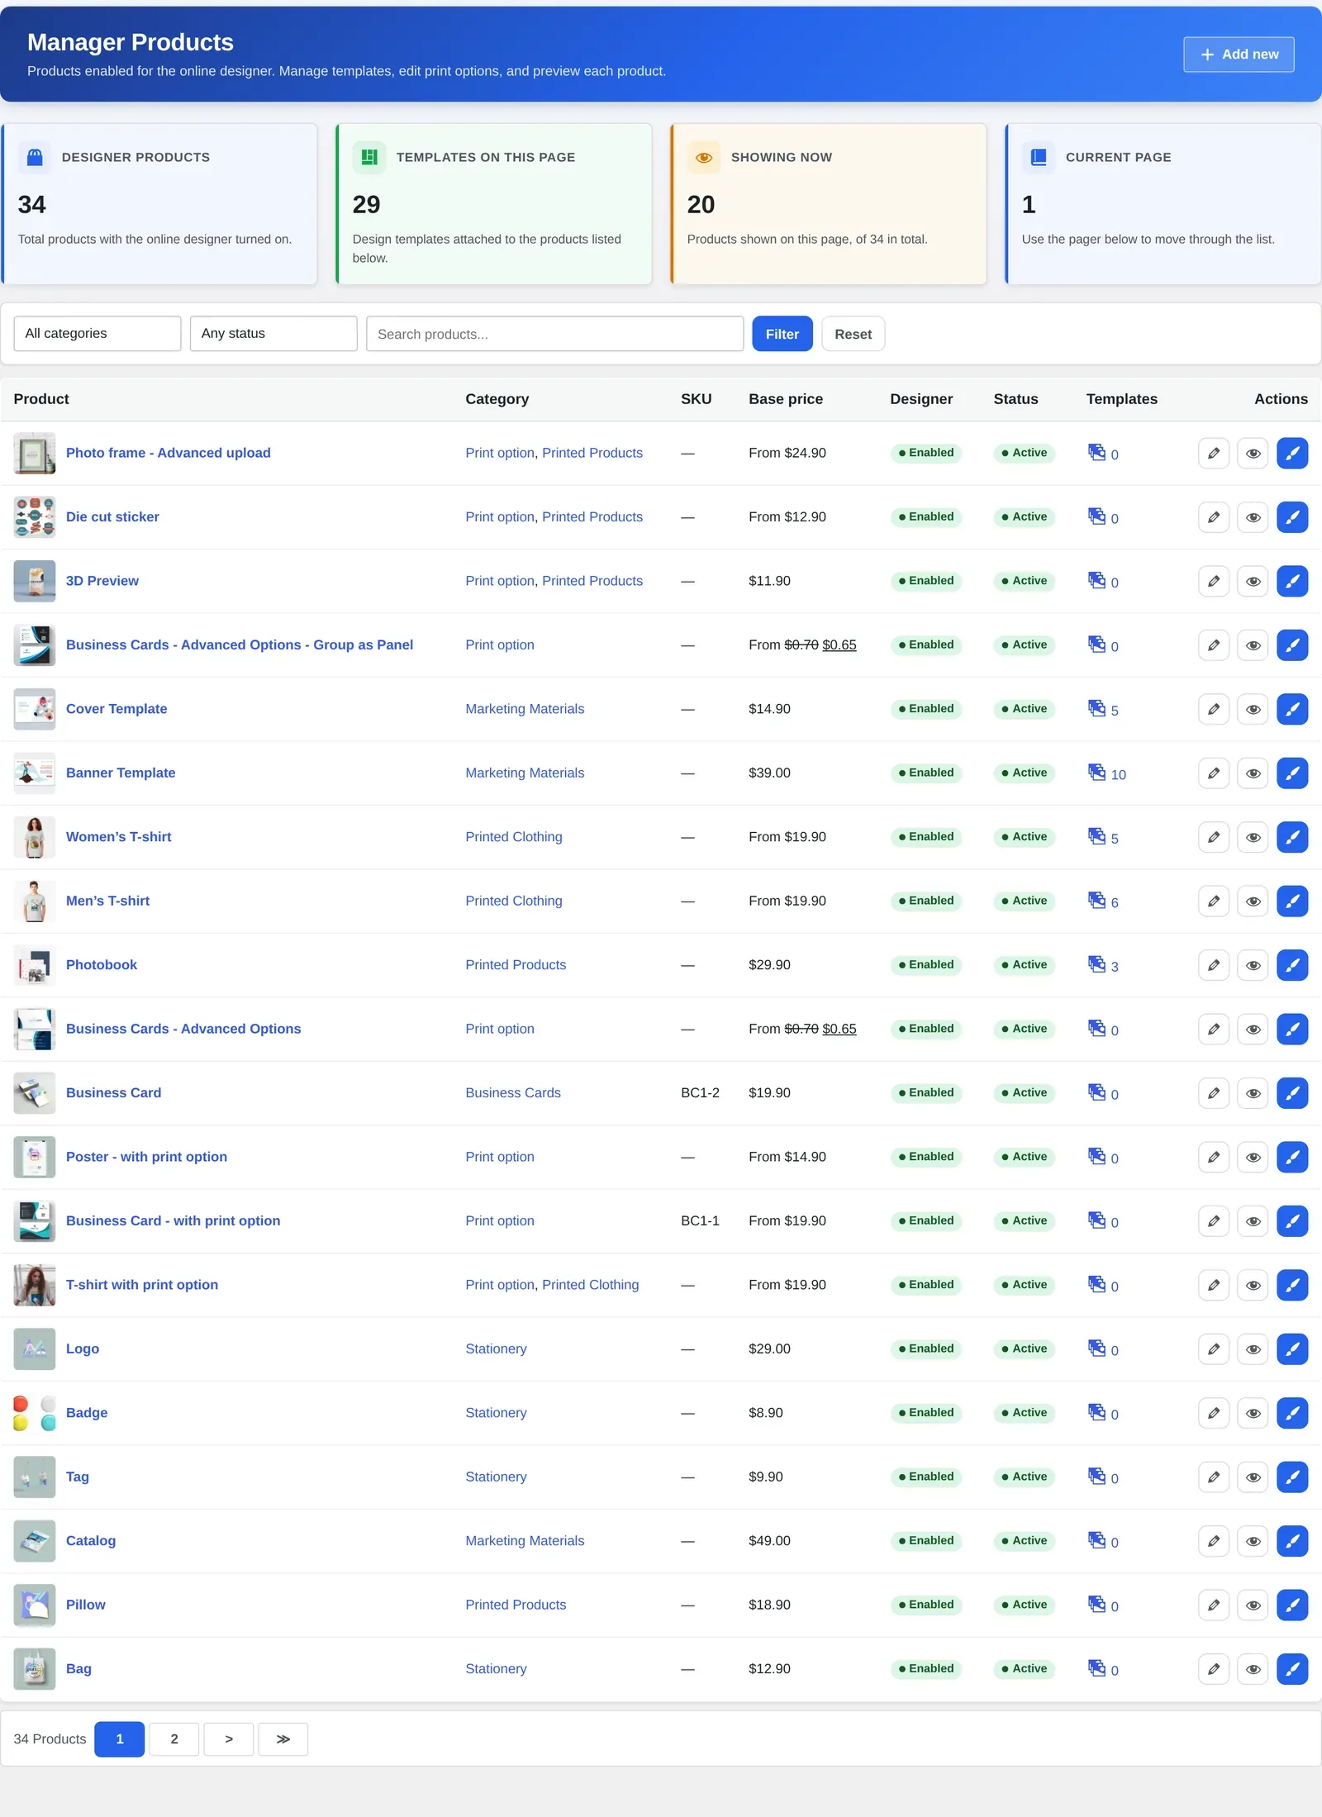Go to page 2 of products
1322x1817 pixels.
coord(174,1739)
